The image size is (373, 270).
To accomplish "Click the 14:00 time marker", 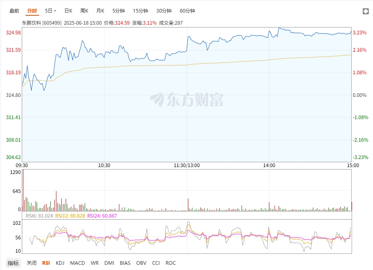I will point(269,165).
